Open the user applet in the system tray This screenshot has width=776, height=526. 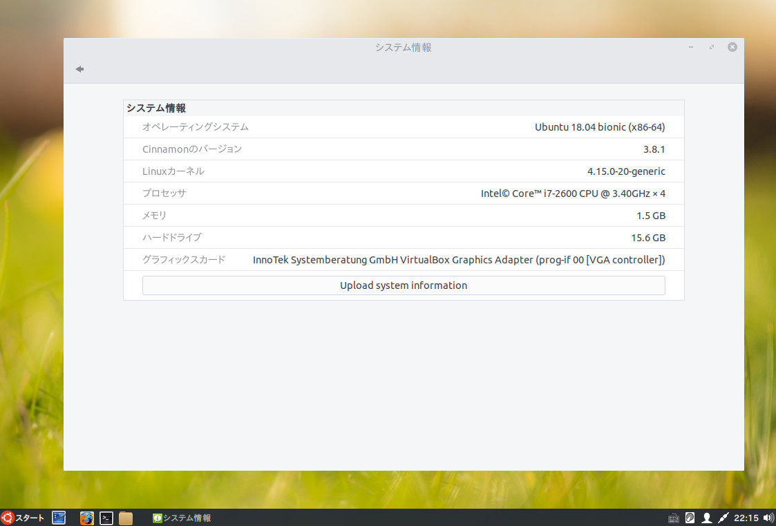(x=706, y=517)
